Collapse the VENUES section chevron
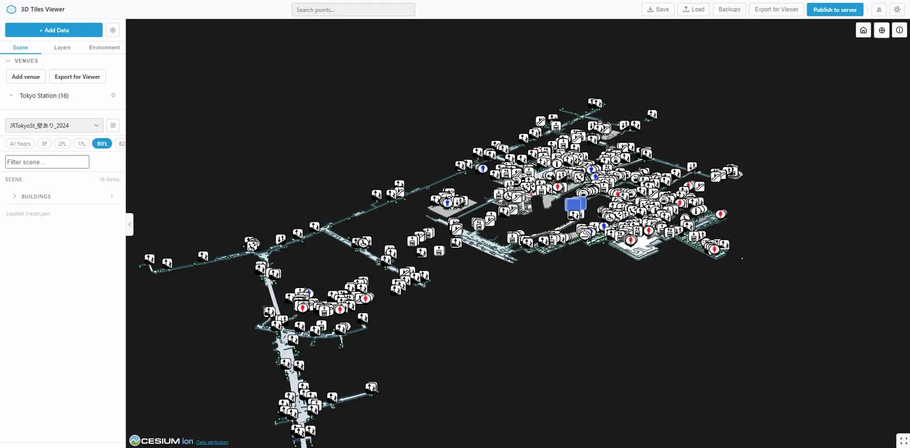 tap(8, 61)
